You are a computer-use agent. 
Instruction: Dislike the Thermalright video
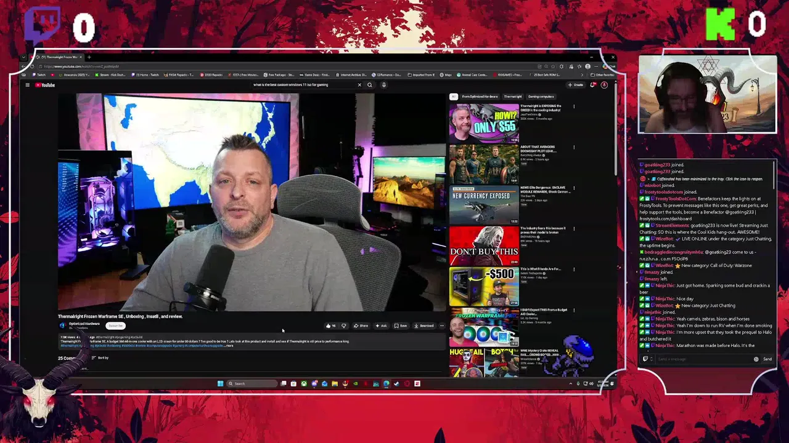(x=344, y=325)
